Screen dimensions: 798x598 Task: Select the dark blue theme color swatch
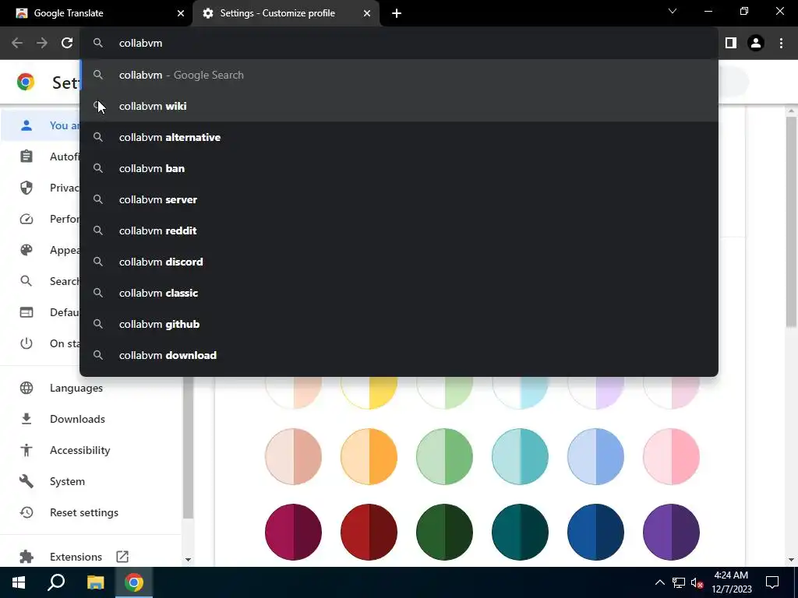point(595,532)
